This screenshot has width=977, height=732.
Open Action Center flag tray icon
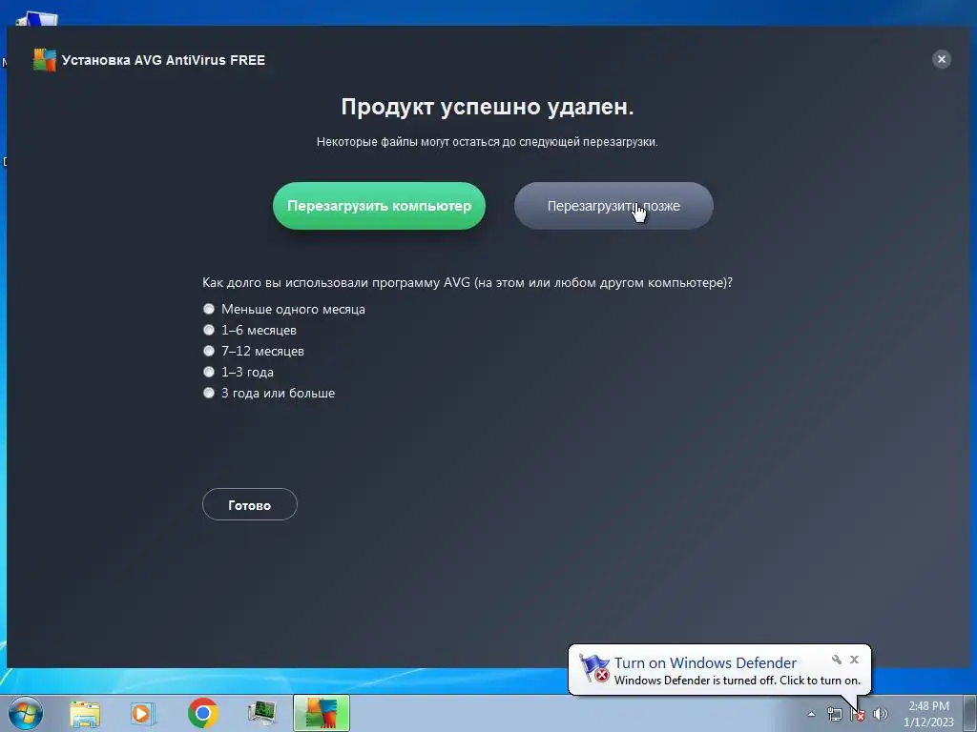(858, 714)
